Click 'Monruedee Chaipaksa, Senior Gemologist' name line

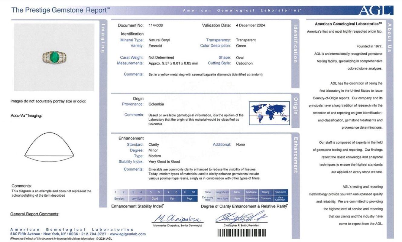[177, 226]
